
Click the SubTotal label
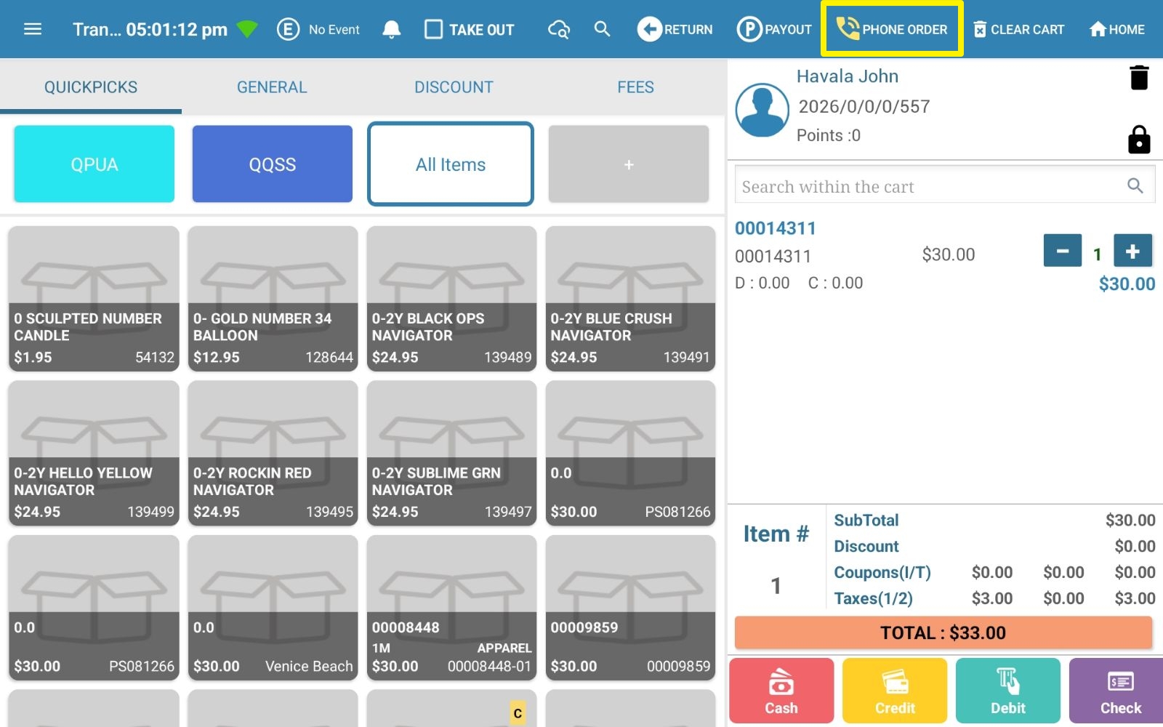pos(866,521)
